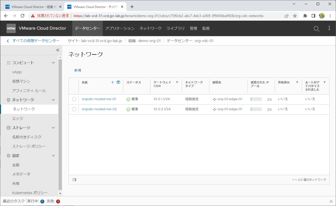Open ストレージ ポリシー in sidebar
This screenshot has height=206, width=336.
tap(29, 146)
